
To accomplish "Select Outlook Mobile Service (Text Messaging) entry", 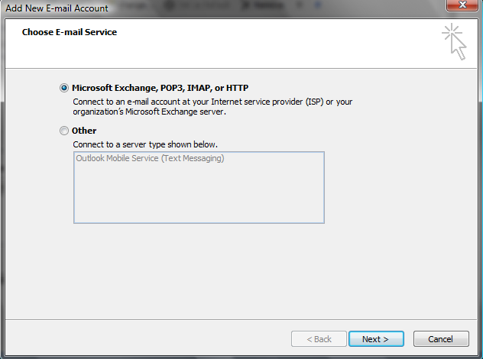I will point(150,159).
